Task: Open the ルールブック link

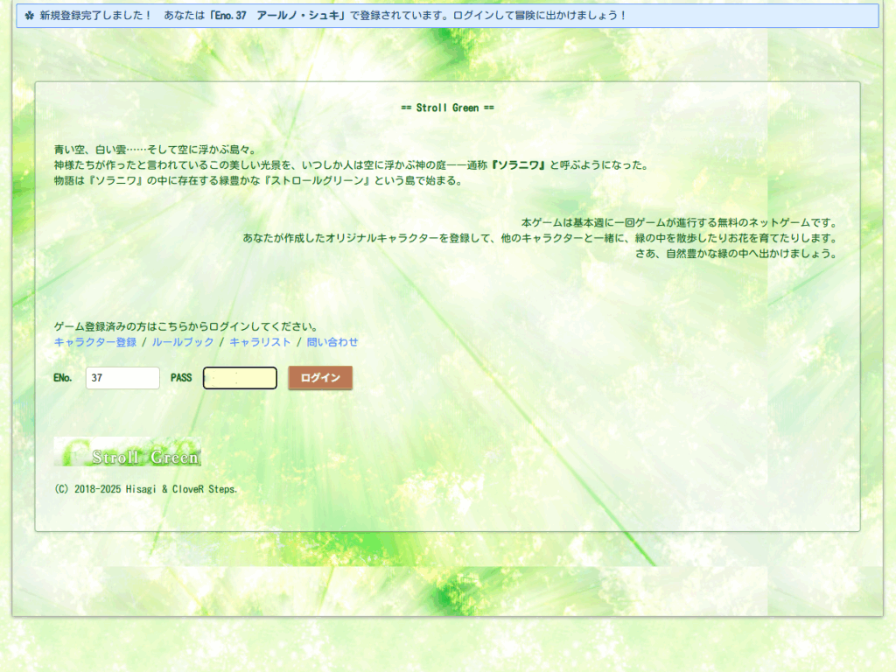Action: pos(182,342)
